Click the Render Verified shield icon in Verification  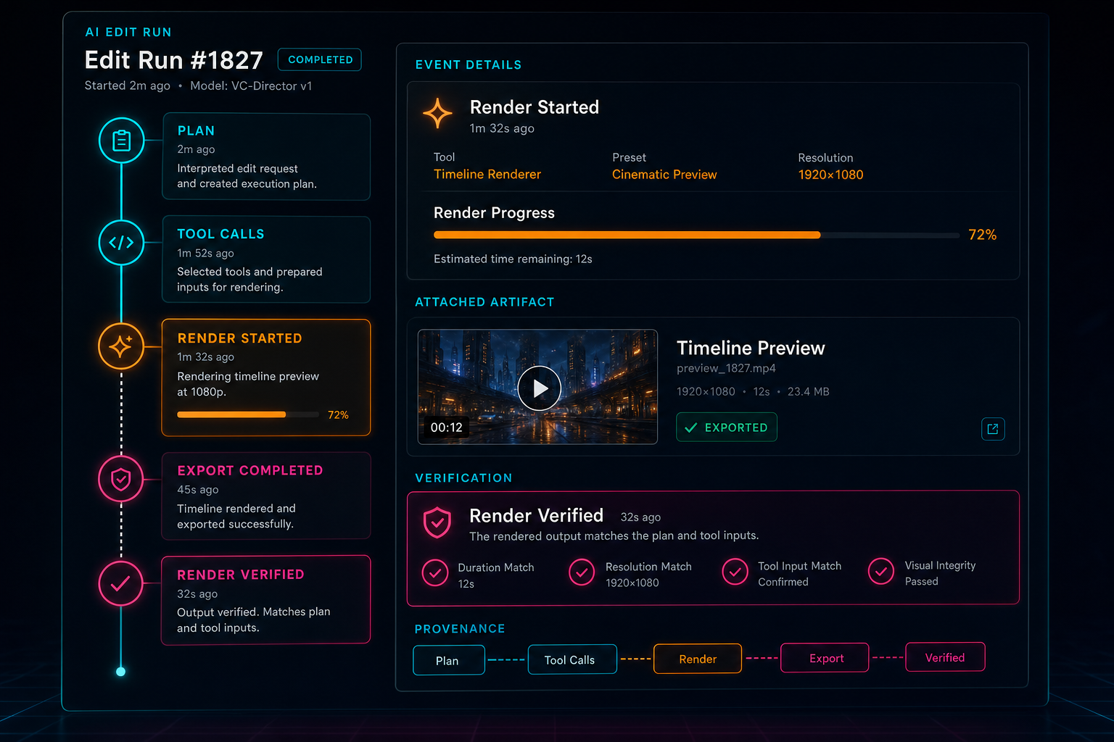[437, 522]
